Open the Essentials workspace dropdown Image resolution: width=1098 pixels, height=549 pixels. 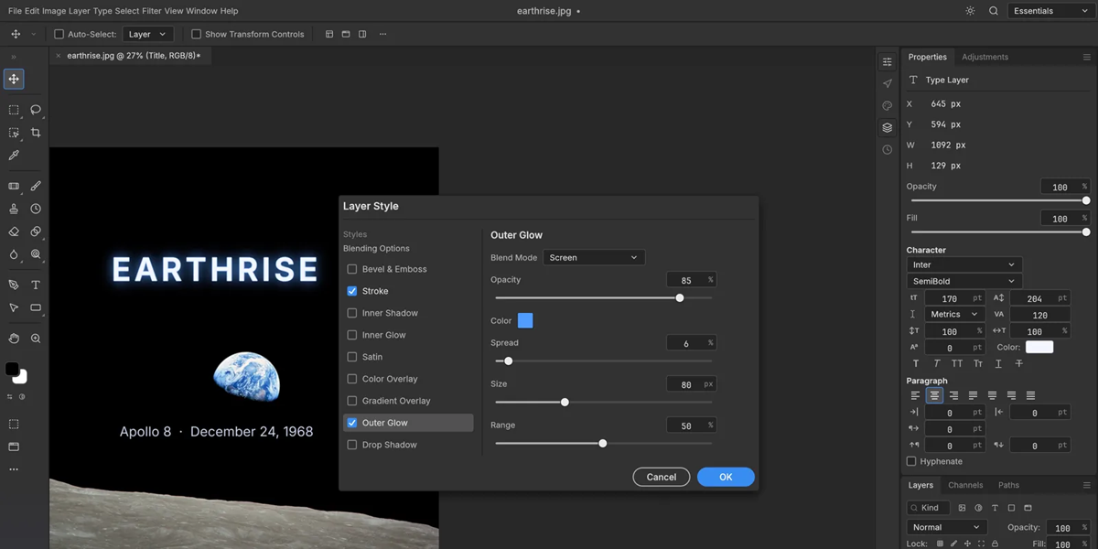[x=1050, y=11]
